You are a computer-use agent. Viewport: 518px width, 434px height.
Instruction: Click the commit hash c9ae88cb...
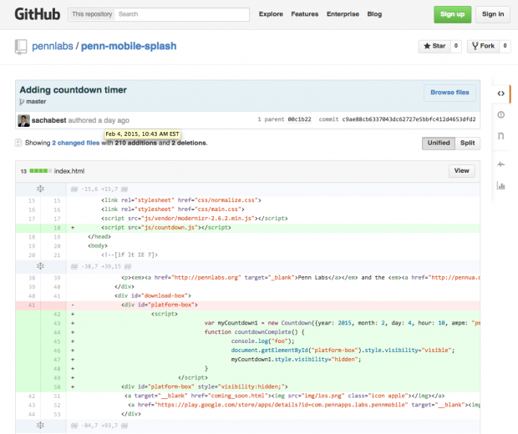coord(409,119)
